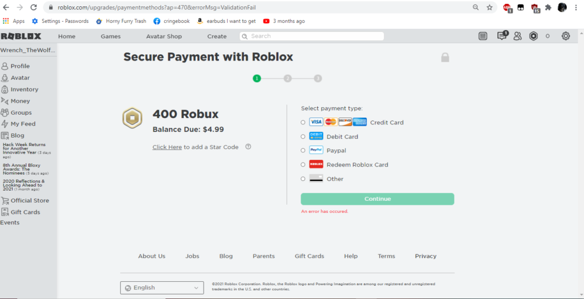Image resolution: width=584 pixels, height=299 pixels.
Task: Open '2020 Reflections' blog post
Action: tap(24, 185)
